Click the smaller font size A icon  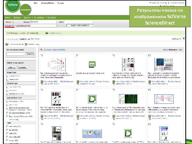[181, 39]
